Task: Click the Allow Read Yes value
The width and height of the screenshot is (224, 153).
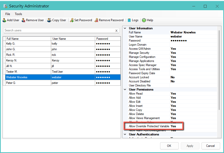Action: (173, 94)
